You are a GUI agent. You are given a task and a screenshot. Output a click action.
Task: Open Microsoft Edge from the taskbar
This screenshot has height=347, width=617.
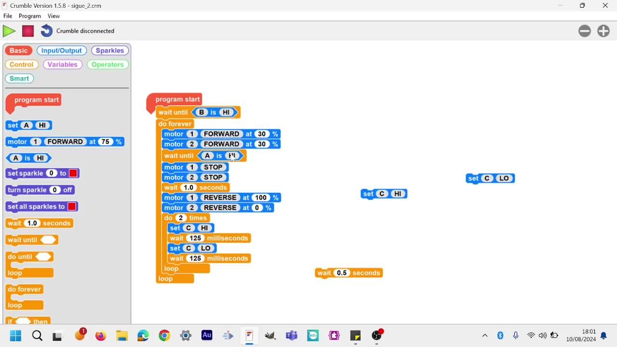[143, 335]
